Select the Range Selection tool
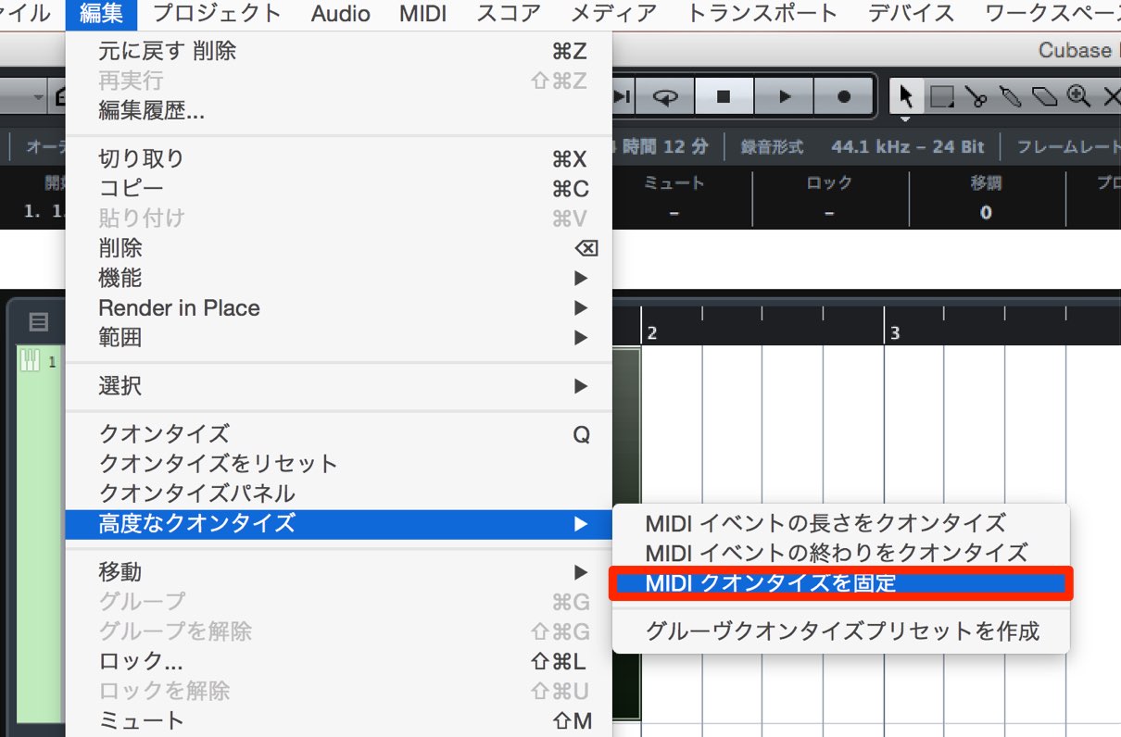 click(941, 96)
